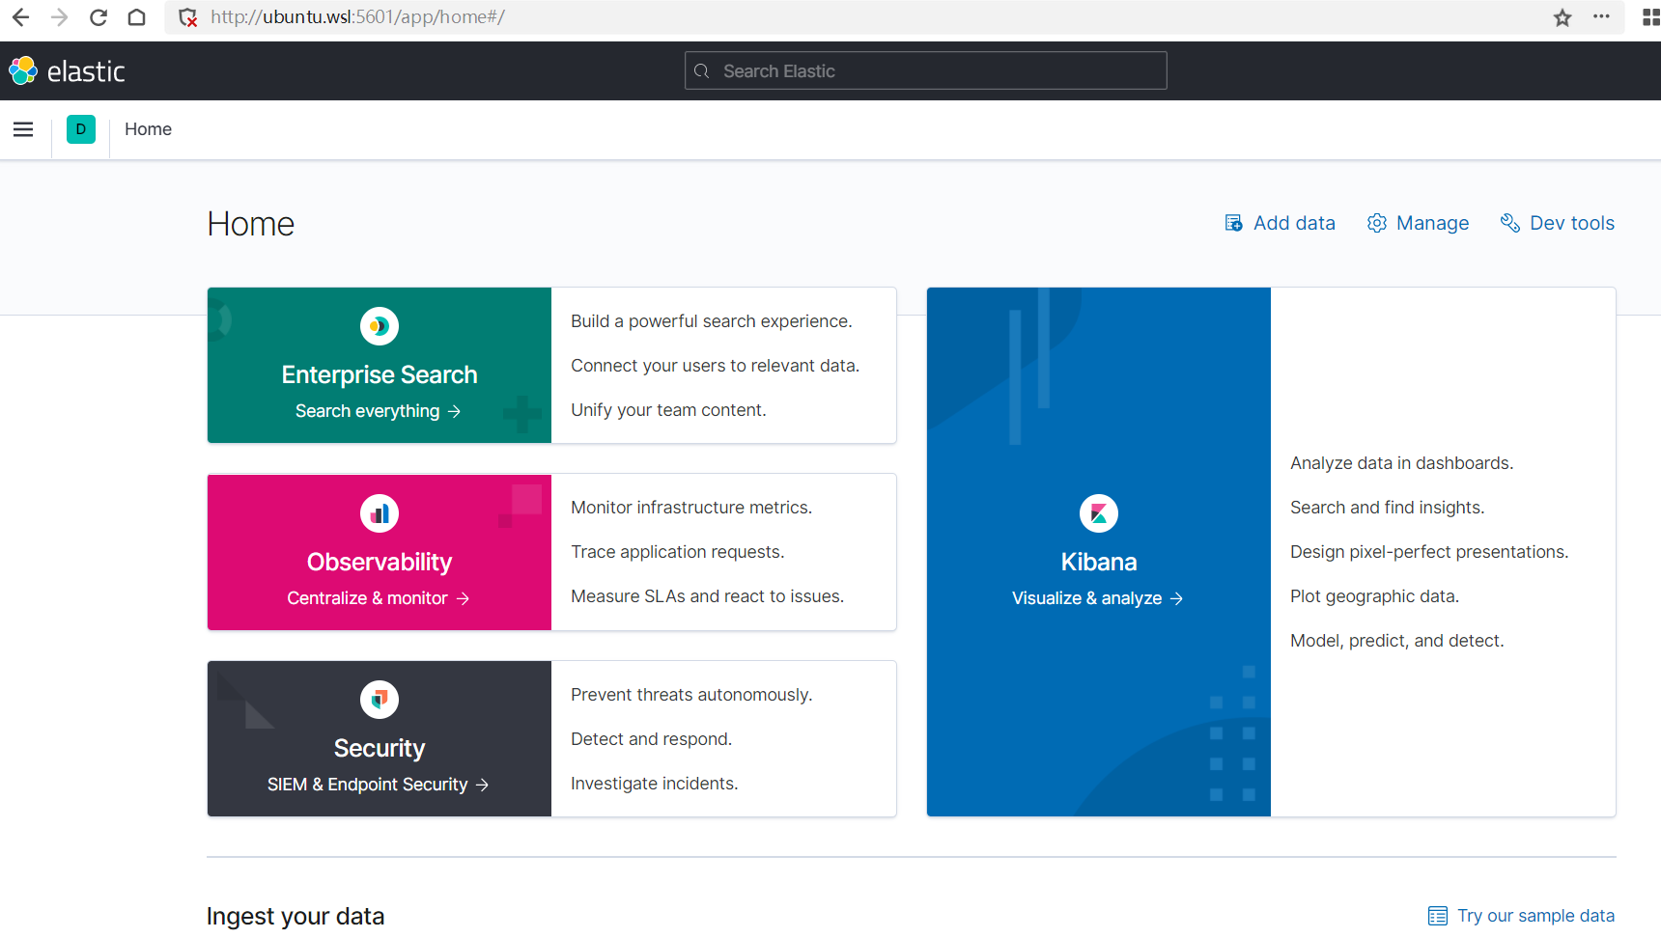Open SIEM & Endpoint Security link
1661x938 pixels.
pos(378,785)
